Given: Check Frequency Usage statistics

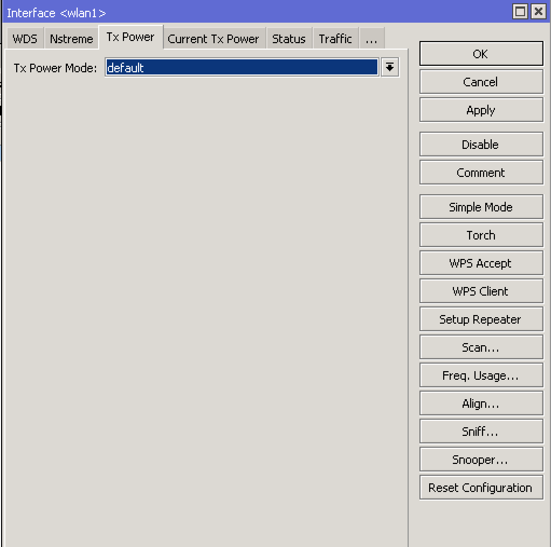Looking at the screenshot, I should coord(480,375).
